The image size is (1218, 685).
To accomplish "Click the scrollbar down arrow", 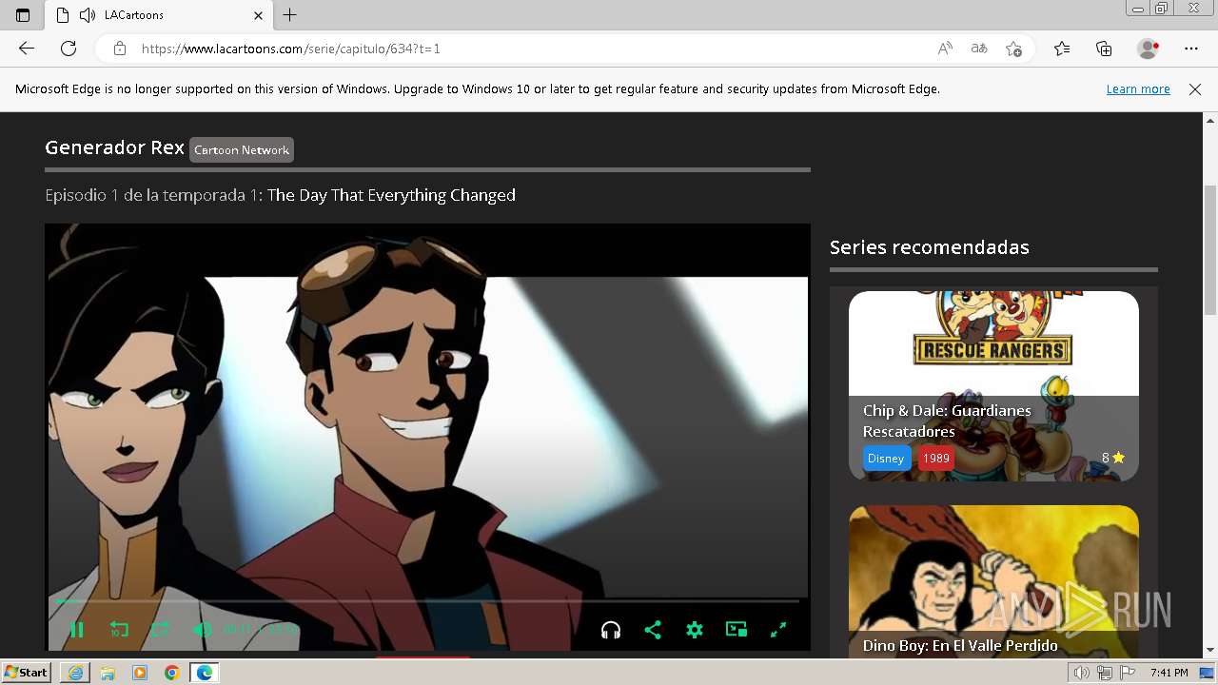I will pyautogui.click(x=1210, y=650).
